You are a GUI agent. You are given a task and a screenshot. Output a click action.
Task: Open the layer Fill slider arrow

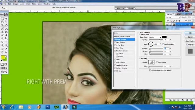193,20
